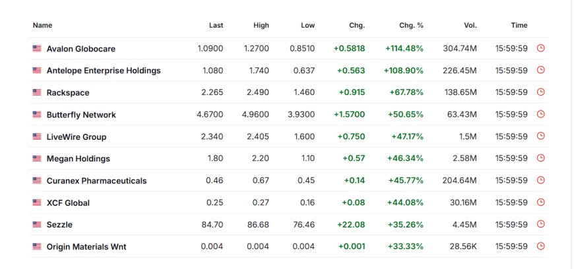574x269 pixels.
Task: Select the +45.77% change value
Action: point(406,181)
